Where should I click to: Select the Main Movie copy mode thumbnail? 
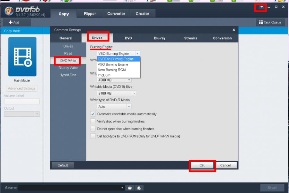(22, 57)
